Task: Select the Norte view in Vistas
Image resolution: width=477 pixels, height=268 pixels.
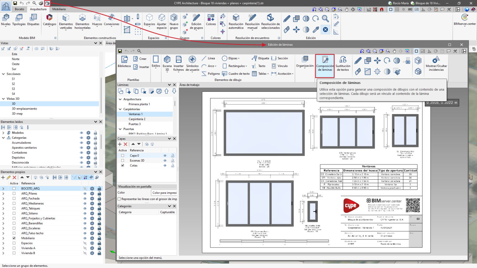Action: click(16, 59)
